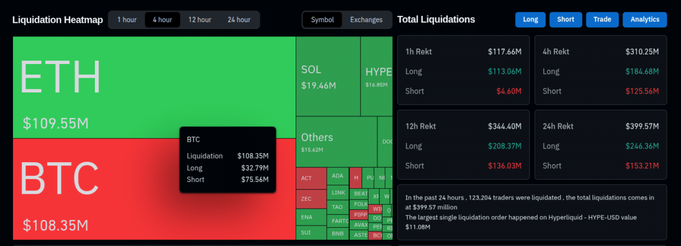681x246 pixels.
Task: Select the Others heatmap block
Action: click(x=336, y=141)
